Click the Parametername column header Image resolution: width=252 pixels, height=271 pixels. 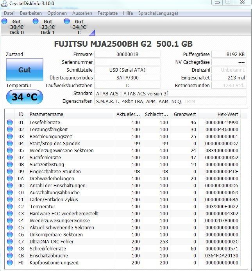tap(70, 114)
